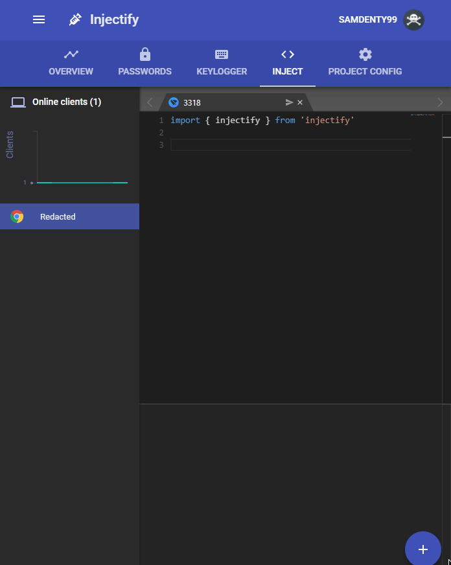451x565 pixels.
Task: Click the editor vertical scrollbar marker
Action: pyautogui.click(x=446, y=137)
